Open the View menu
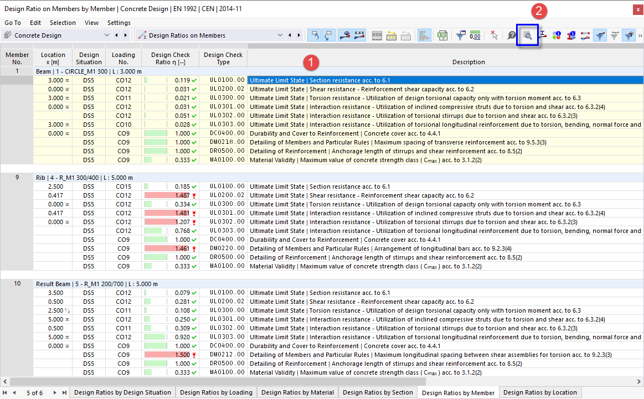The height and width of the screenshot is (399, 644). click(91, 23)
